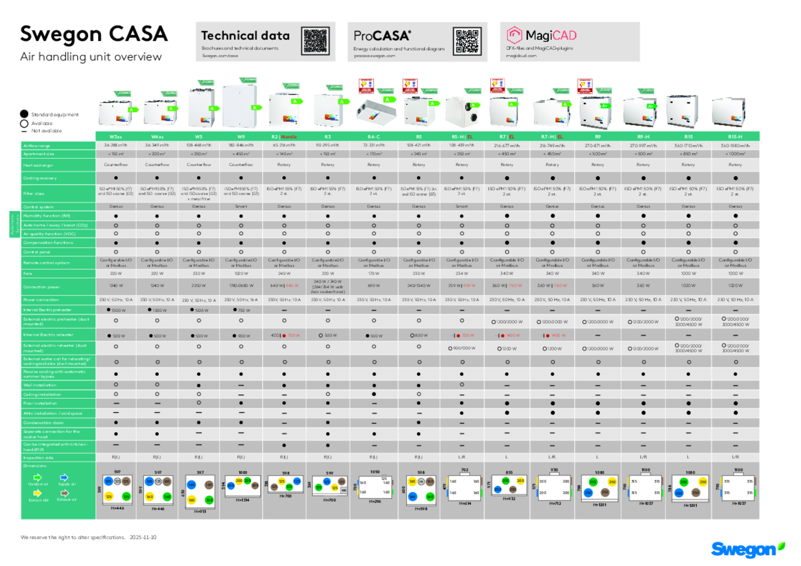The image size is (801, 566).
Task: Click the brown Exhaust air arrow icon
Action: (64, 493)
